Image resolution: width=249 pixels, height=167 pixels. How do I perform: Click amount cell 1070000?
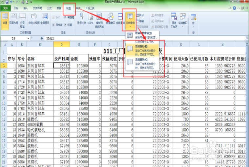tap(79, 162)
